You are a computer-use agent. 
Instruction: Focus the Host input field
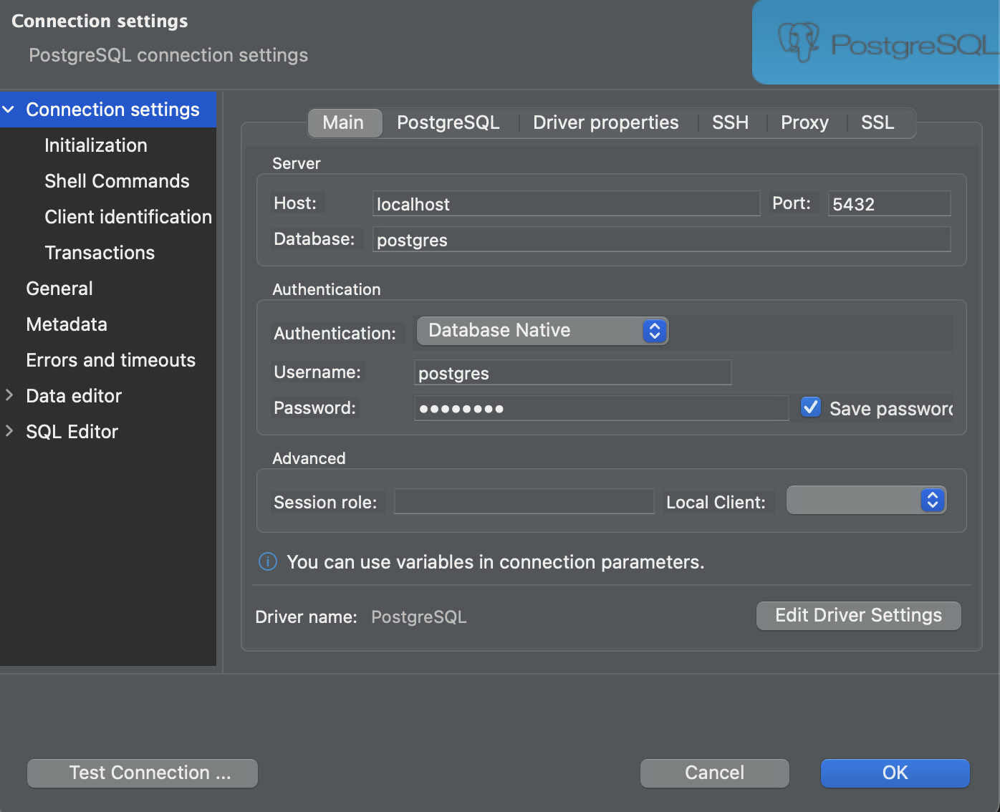[567, 203]
